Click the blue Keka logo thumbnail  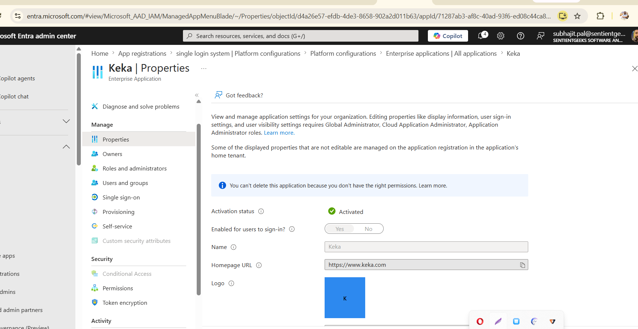point(345,298)
